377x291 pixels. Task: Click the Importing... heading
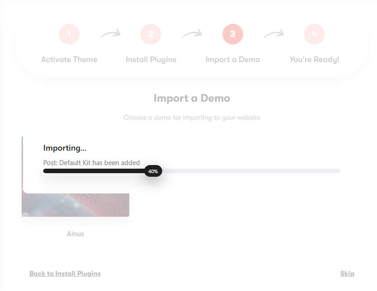coord(65,148)
